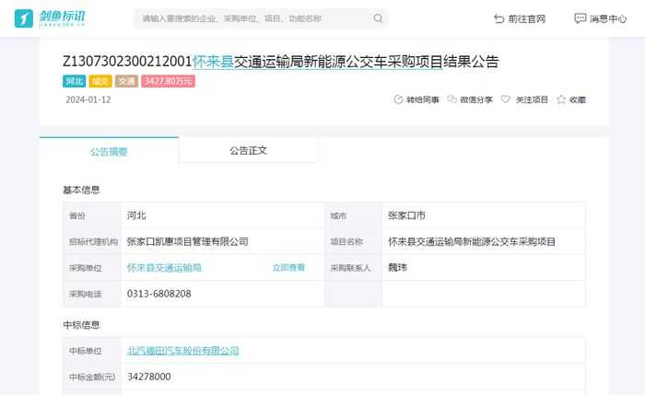Open 怀来县交通运输局 purchaser link

pos(164,268)
